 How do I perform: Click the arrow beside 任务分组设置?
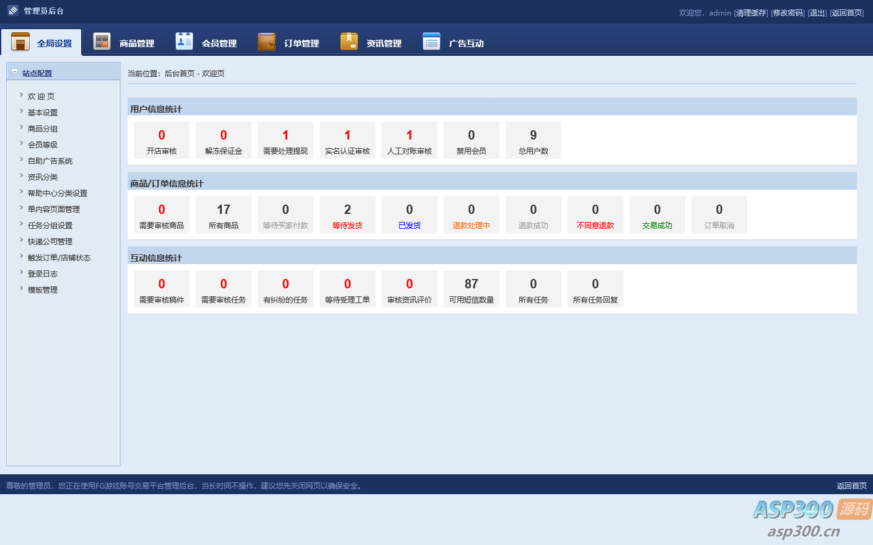[21, 224]
